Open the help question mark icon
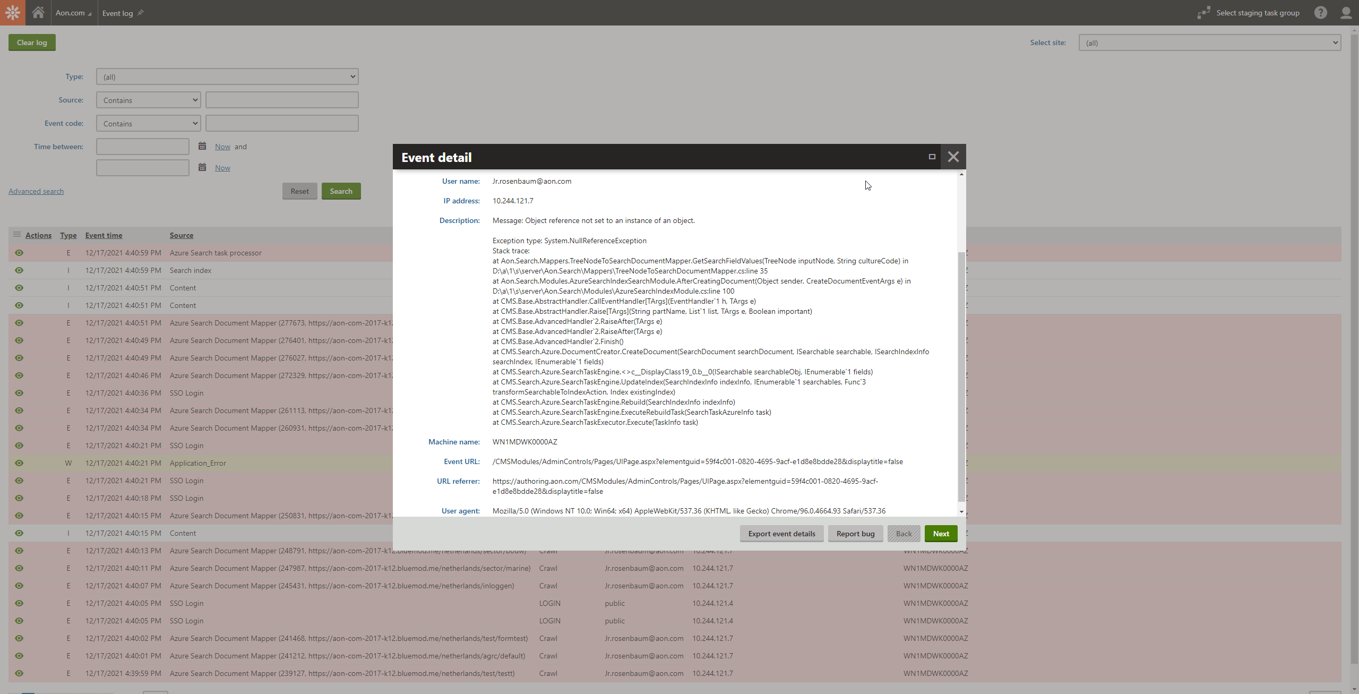 pos(1320,13)
